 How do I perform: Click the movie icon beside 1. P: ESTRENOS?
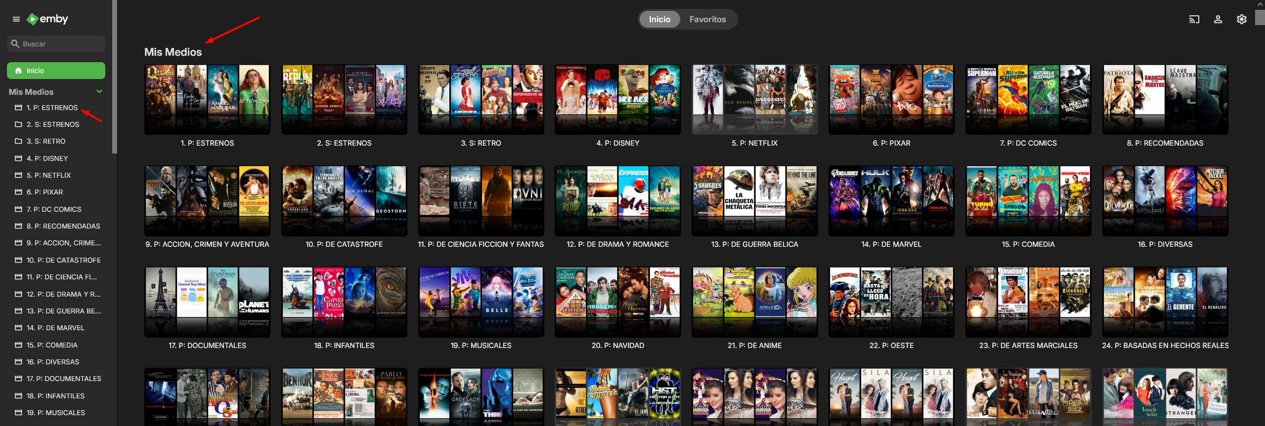[18, 108]
